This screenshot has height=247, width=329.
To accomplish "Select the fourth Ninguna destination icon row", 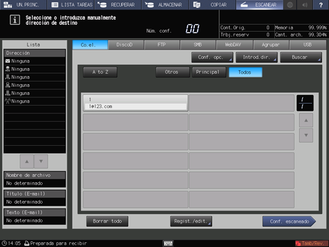I will pos(34,85).
